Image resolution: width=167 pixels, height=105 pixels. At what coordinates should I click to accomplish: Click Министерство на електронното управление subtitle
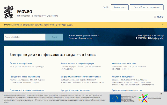click(38, 16)
